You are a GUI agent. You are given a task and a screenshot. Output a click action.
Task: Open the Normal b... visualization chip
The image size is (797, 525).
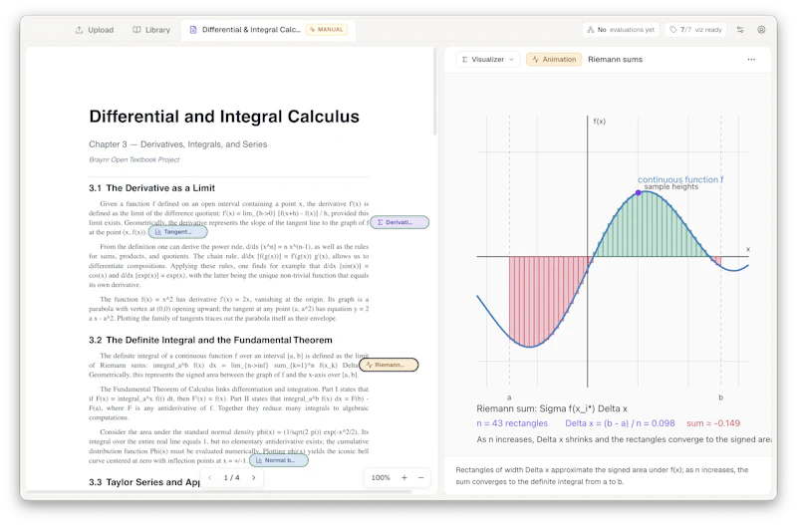(x=279, y=460)
